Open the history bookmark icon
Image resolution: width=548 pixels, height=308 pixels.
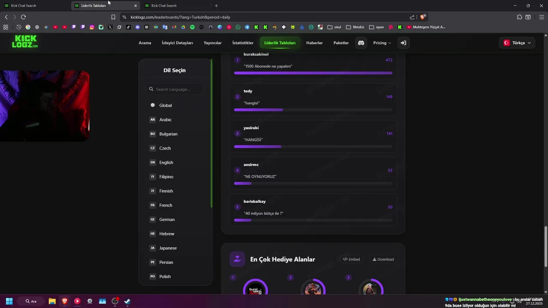click(x=19, y=27)
